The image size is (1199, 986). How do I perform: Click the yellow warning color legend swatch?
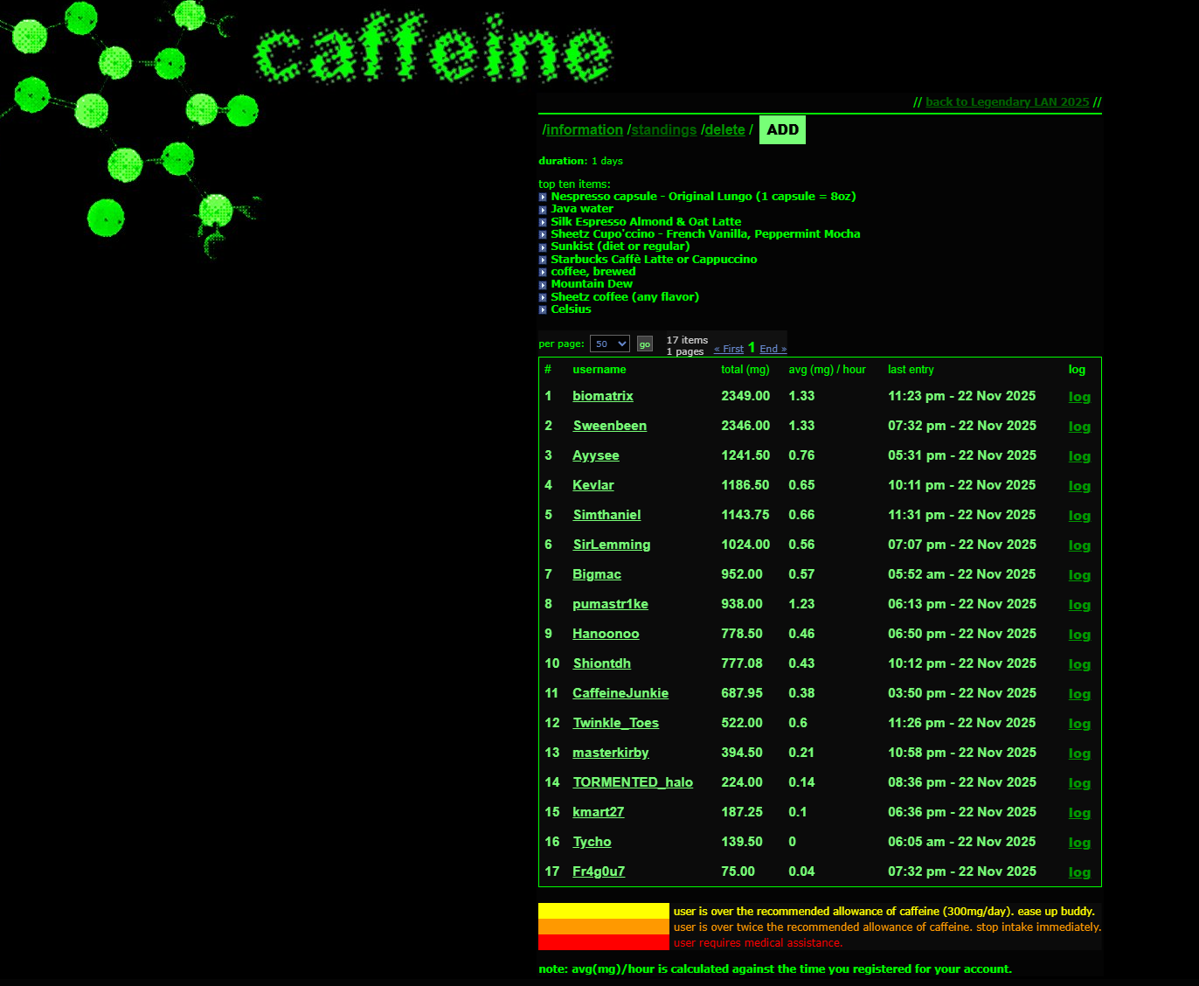(x=604, y=911)
